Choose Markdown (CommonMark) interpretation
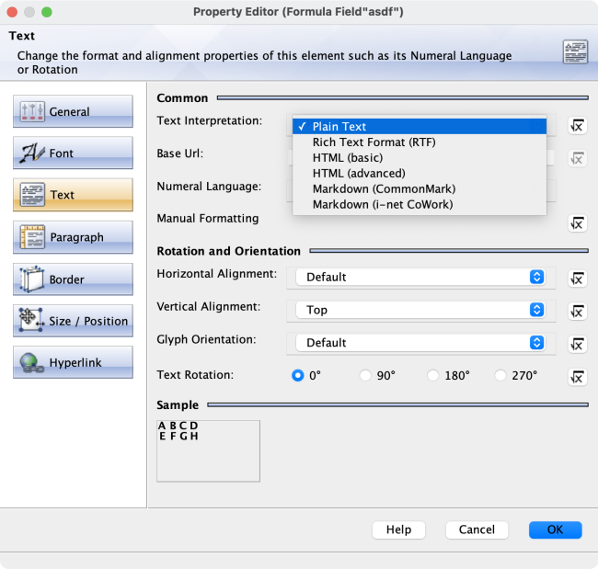The height and width of the screenshot is (569, 598). tap(420, 189)
